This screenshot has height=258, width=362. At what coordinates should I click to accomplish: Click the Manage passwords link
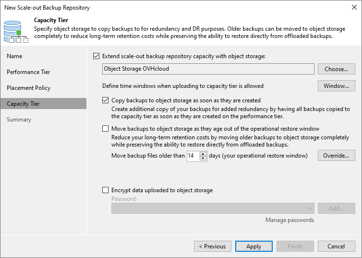pos(290,220)
